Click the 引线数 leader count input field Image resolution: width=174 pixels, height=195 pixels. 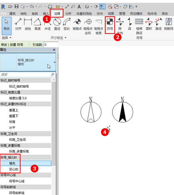(x=51, y=45)
